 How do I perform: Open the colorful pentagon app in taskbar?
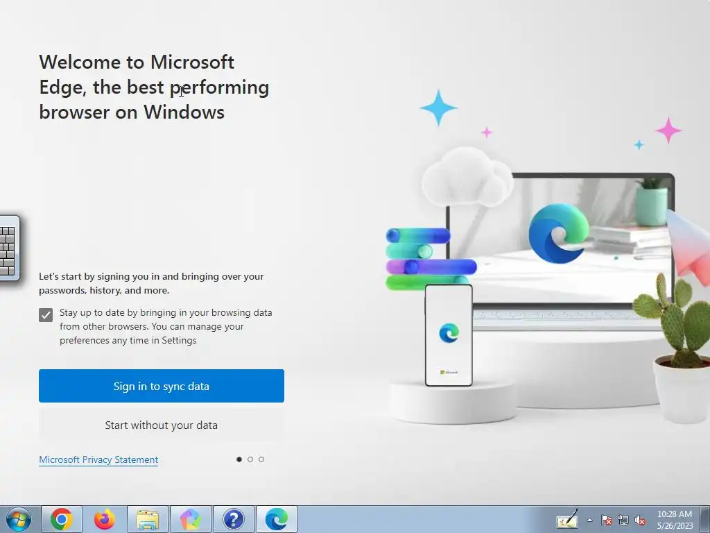(191, 519)
